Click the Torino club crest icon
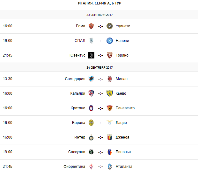The image size is (198, 171). (110, 55)
